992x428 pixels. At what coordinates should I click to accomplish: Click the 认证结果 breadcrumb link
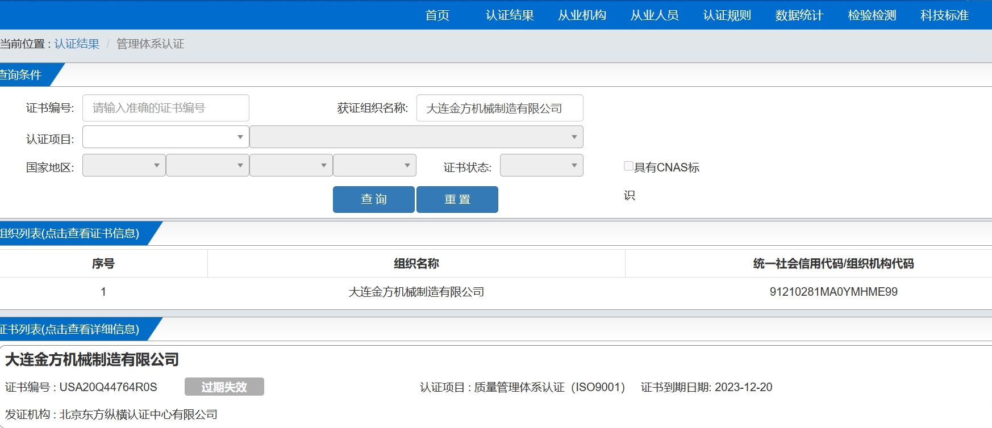tap(77, 44)
